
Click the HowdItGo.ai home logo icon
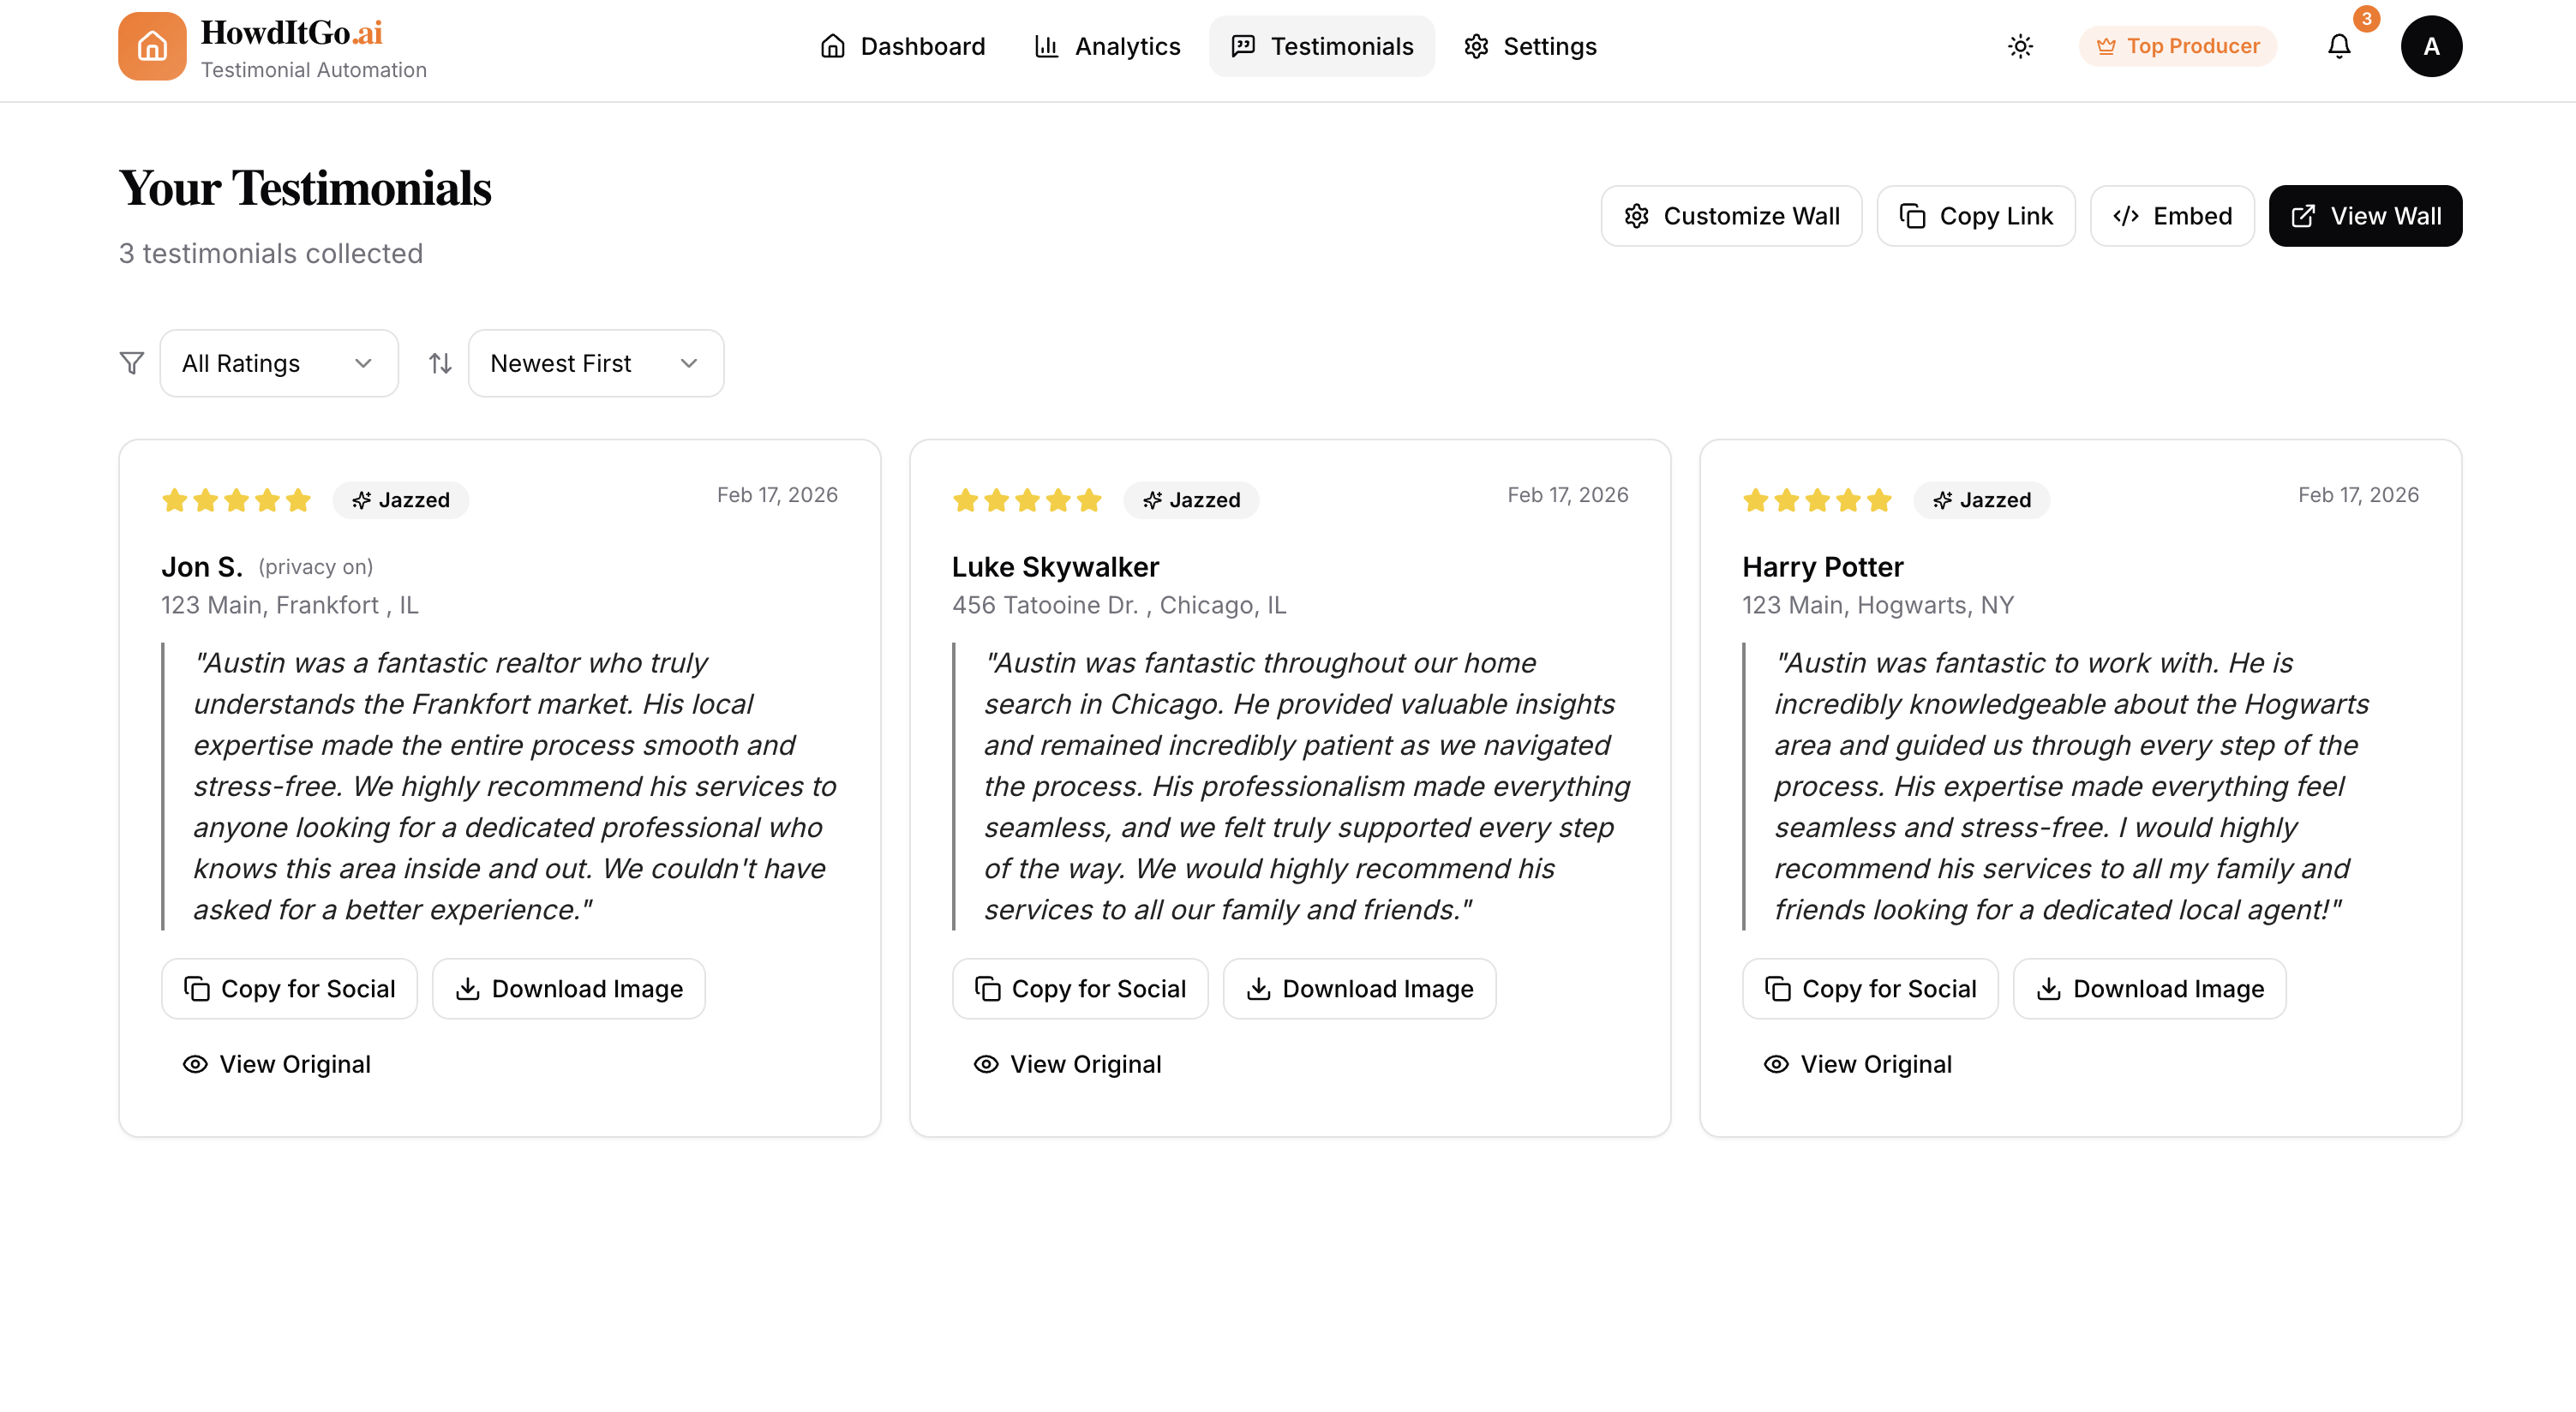(x=152, y=46)
